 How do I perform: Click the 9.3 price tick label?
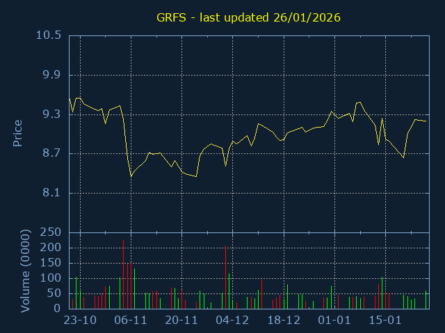pos(51,114)
